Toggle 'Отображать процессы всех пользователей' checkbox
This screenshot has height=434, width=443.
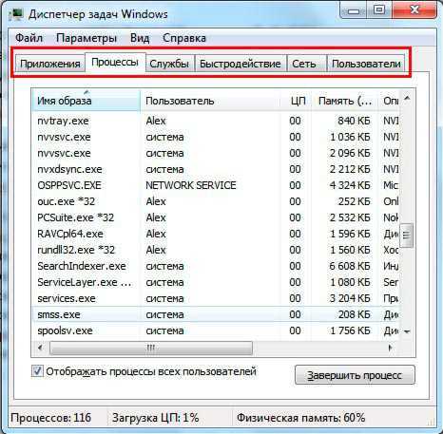(x=37, y=371)
